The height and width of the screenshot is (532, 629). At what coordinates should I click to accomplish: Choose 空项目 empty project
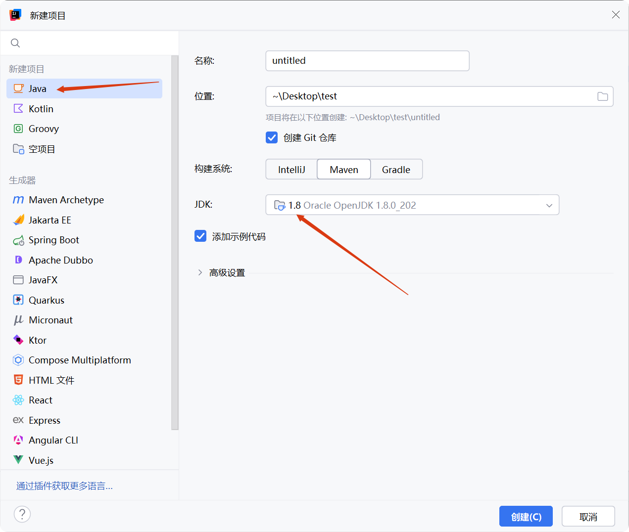pyautogui.click(x=84, y=149)
